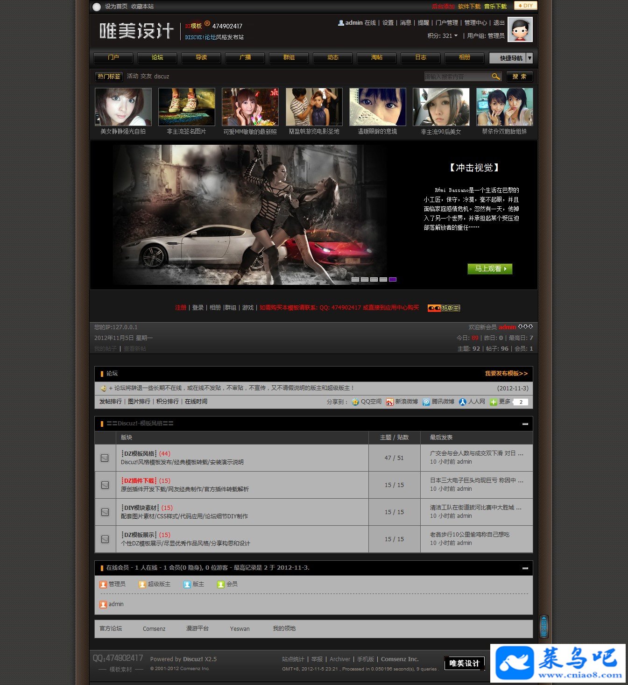Viewport: 628px width, 685px height.
Task: Click the 版主 legend icon
Action: pyautogui.click(x=187, y=584)
